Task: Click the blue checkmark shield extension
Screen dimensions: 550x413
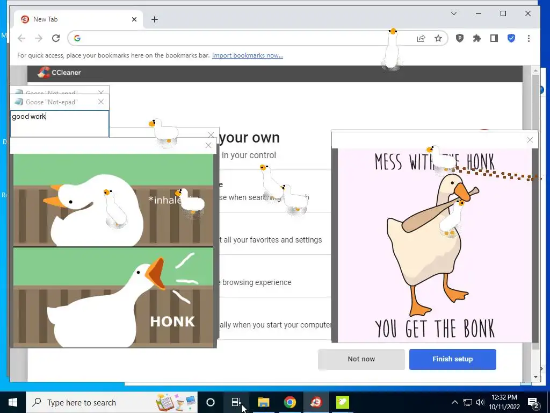Action: [511, 38]
